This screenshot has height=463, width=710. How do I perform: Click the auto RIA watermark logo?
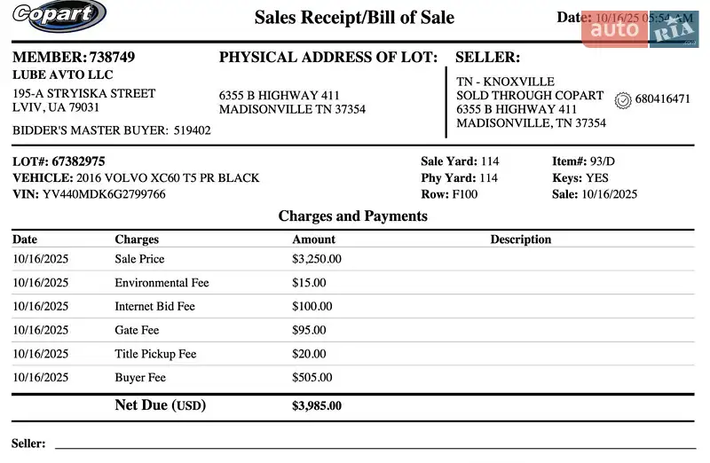tap(640, 29)
